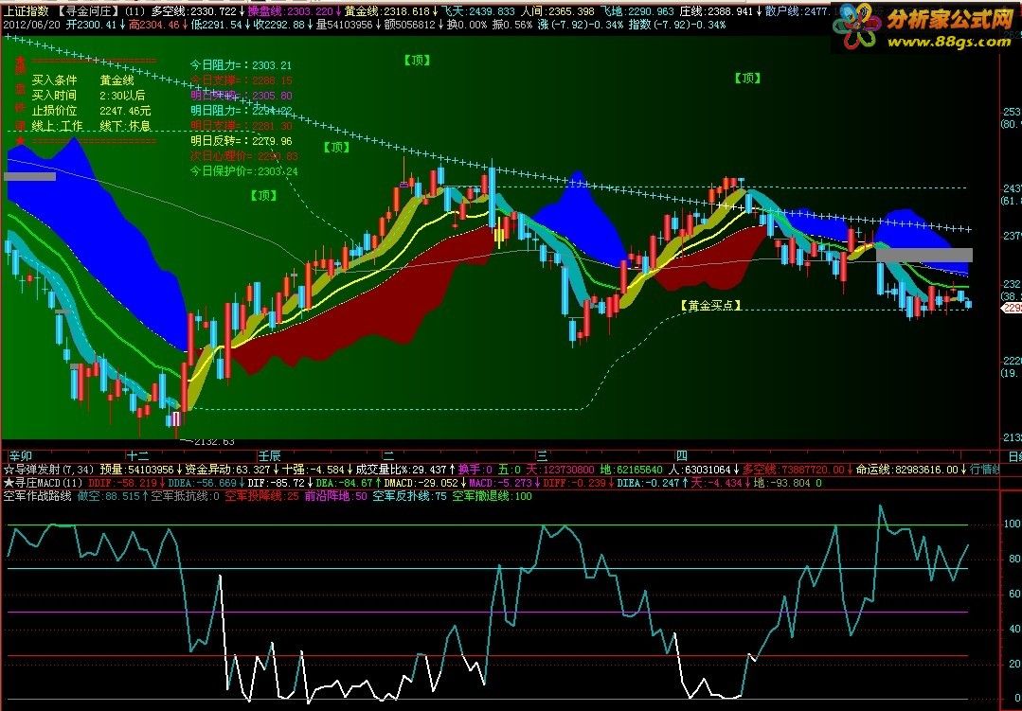Click the 做空:88.515 value
The height and width of the screenshot is (711, 1022).
click(109, 497)
